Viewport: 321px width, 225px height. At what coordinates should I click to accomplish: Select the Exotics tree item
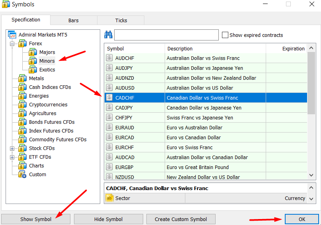pyautogui.click(x=47, y=69)
